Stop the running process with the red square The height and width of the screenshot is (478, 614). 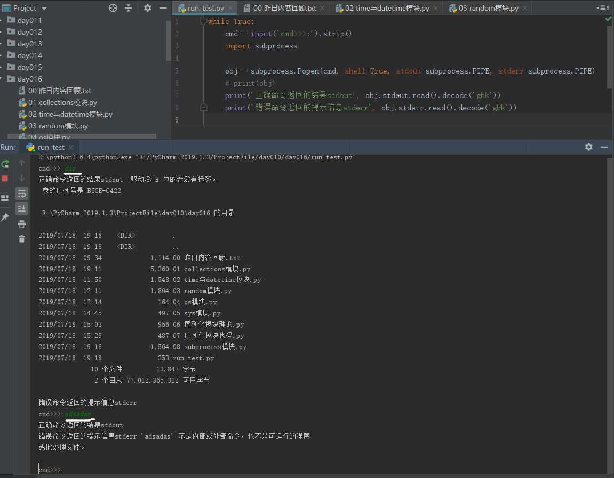(x=5, y=179)
